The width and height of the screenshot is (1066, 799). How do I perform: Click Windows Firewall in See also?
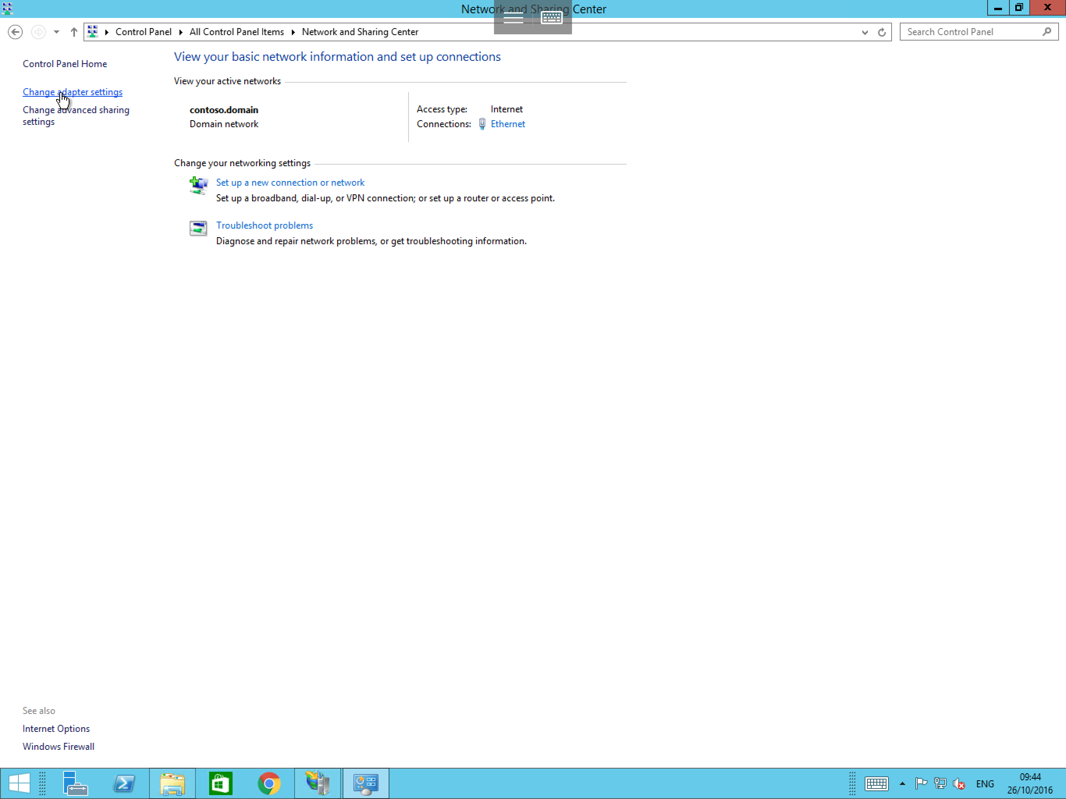click(58, 746)
